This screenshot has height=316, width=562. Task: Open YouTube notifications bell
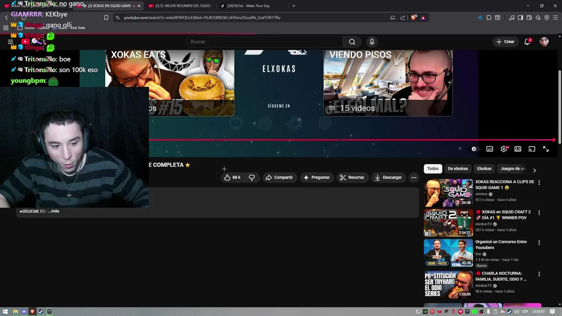pos(527,42)
